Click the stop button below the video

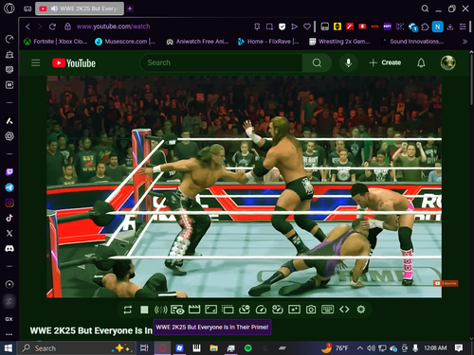click(144, 310)
